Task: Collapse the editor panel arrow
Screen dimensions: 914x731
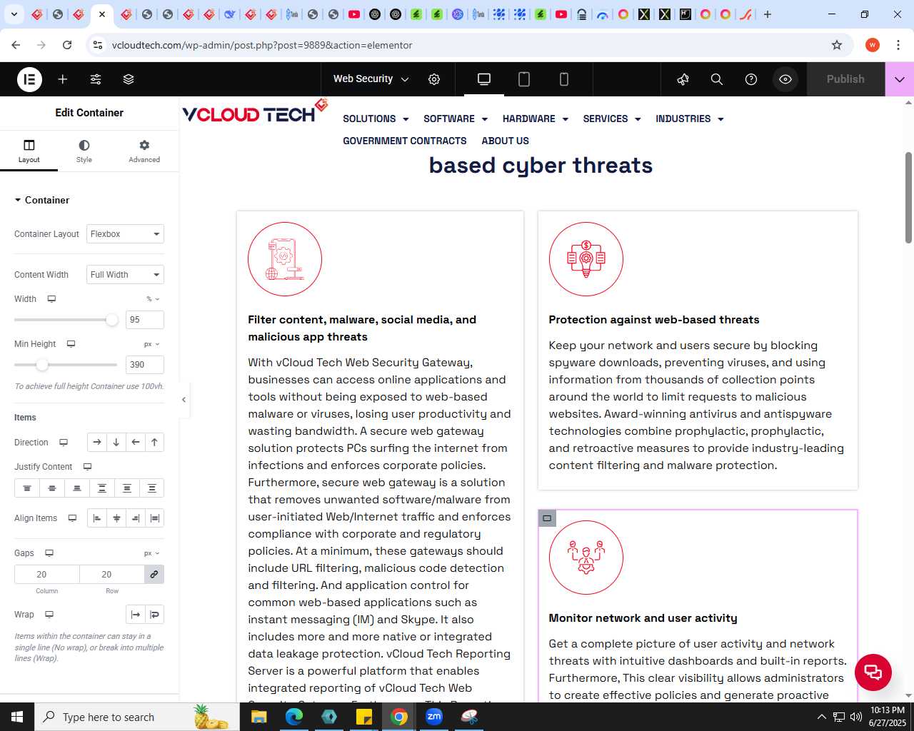Action: pyautogui.click(x=184, y=400)
